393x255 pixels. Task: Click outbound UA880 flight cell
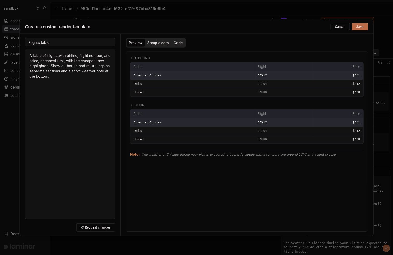(x=283, y=92)
